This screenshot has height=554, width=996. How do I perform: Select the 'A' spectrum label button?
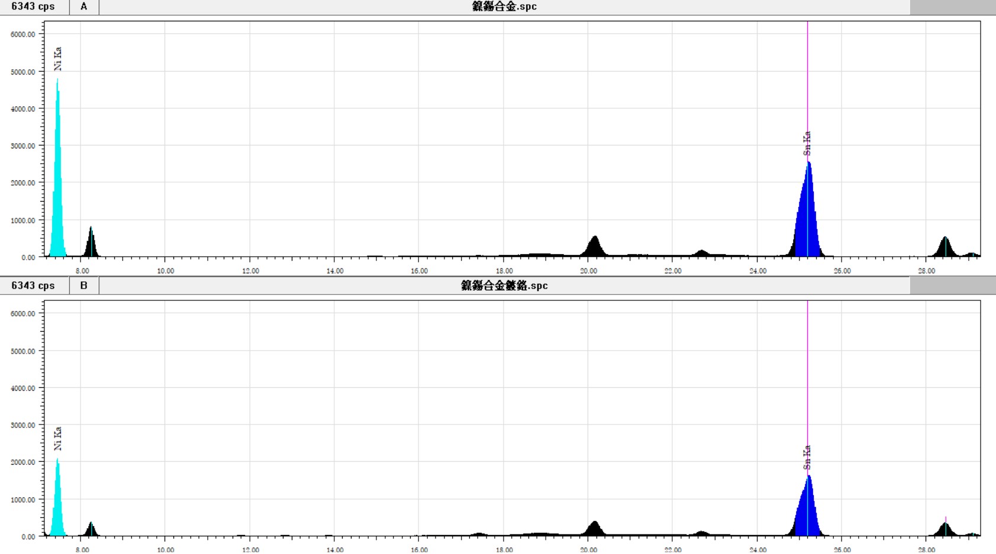[x=84, y=7]
